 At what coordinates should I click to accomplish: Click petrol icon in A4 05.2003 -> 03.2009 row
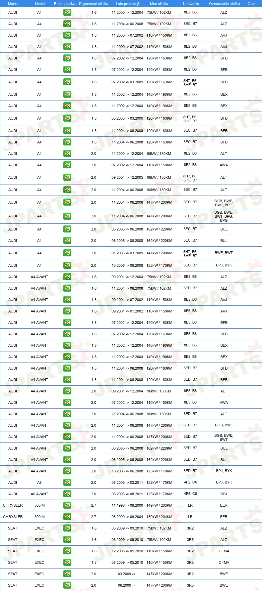(67, 118)
